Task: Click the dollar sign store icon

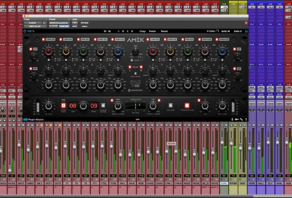Action: coord(233,119)
